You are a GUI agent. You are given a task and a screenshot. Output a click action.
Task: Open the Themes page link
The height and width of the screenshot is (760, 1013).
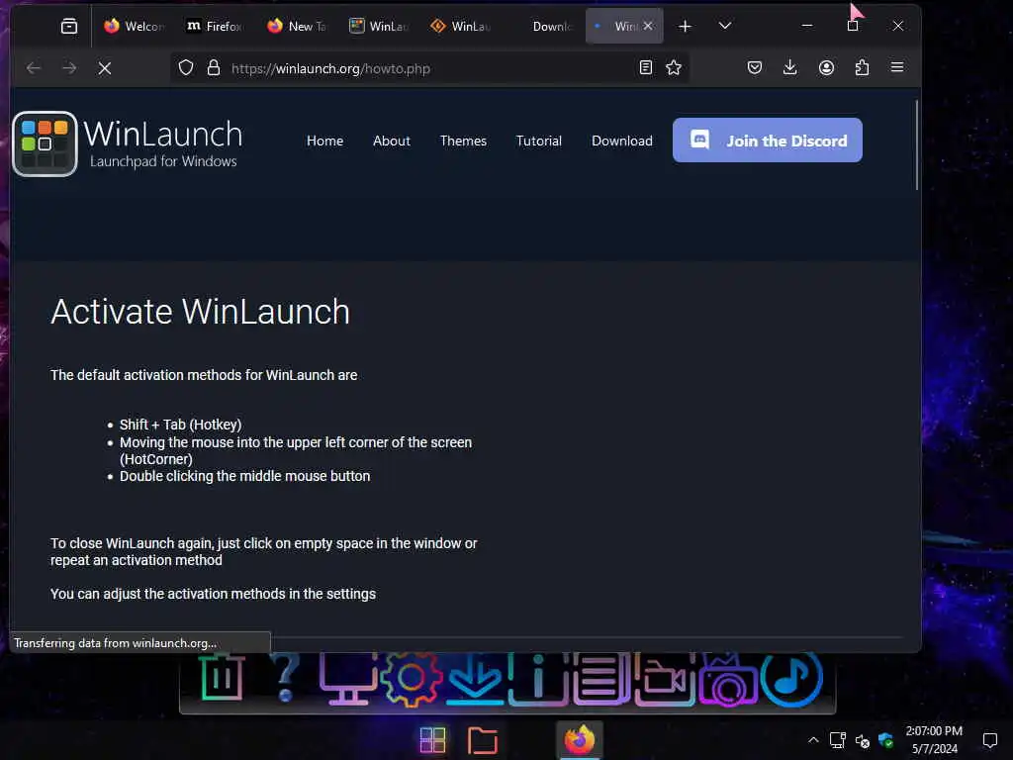463,141
